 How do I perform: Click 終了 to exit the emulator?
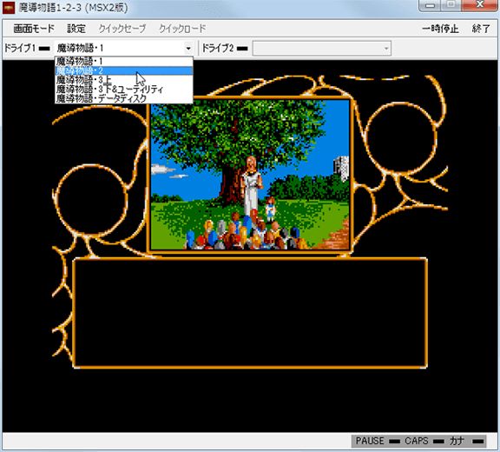tap(481, 29)
